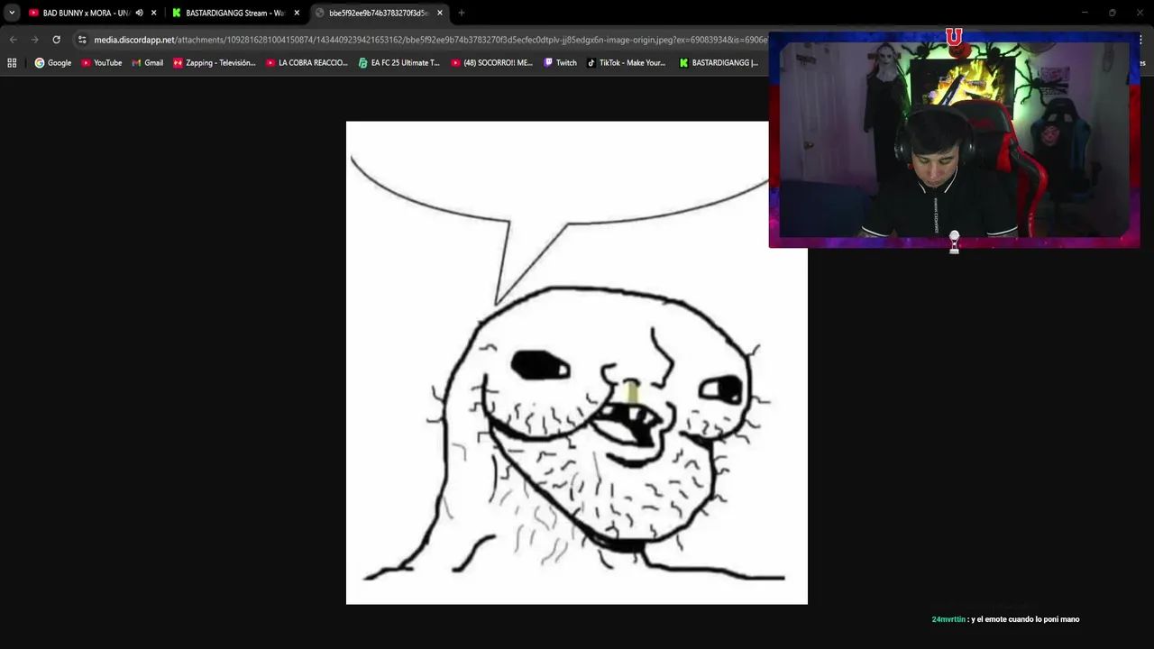The width and height of the screenshot is (1154, 649).
Task: Open the Gmail bookmark
Action: point(147,63)
